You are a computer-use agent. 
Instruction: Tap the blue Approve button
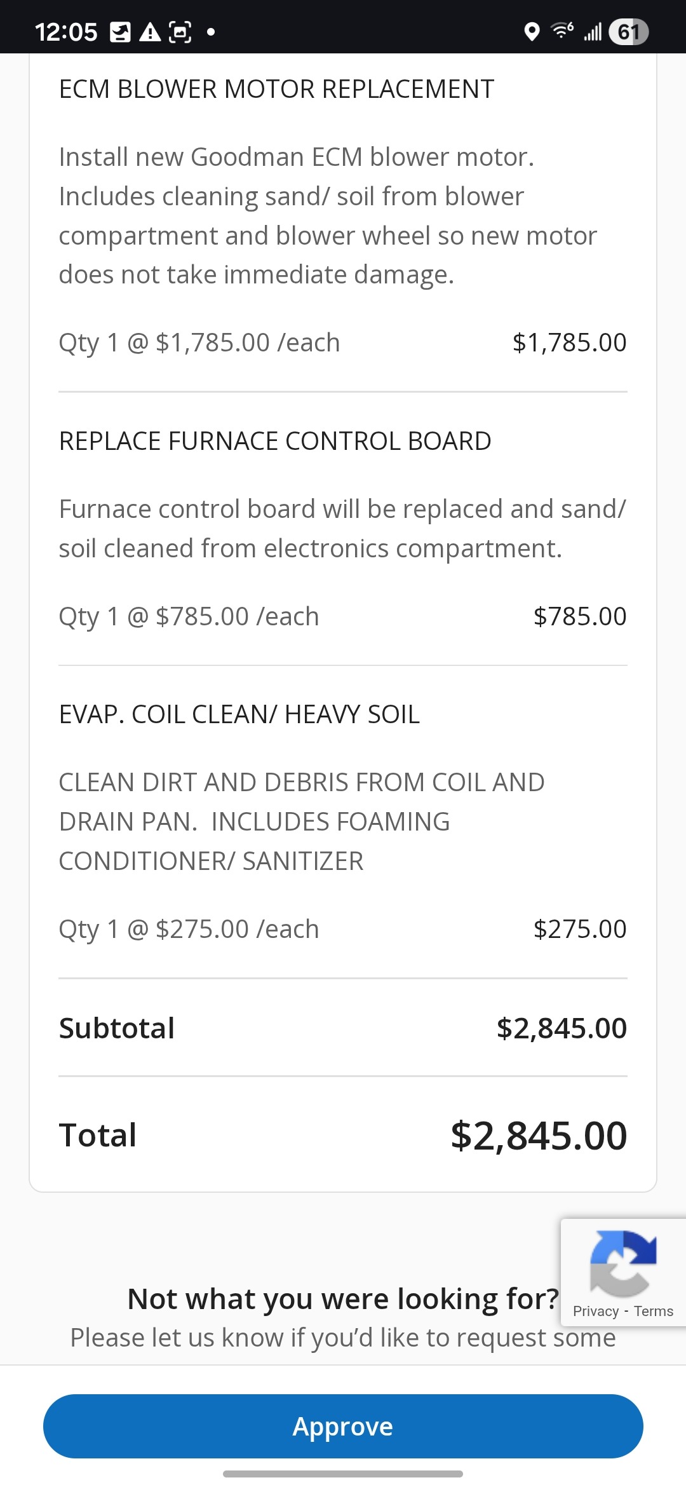coord(343,1426)
